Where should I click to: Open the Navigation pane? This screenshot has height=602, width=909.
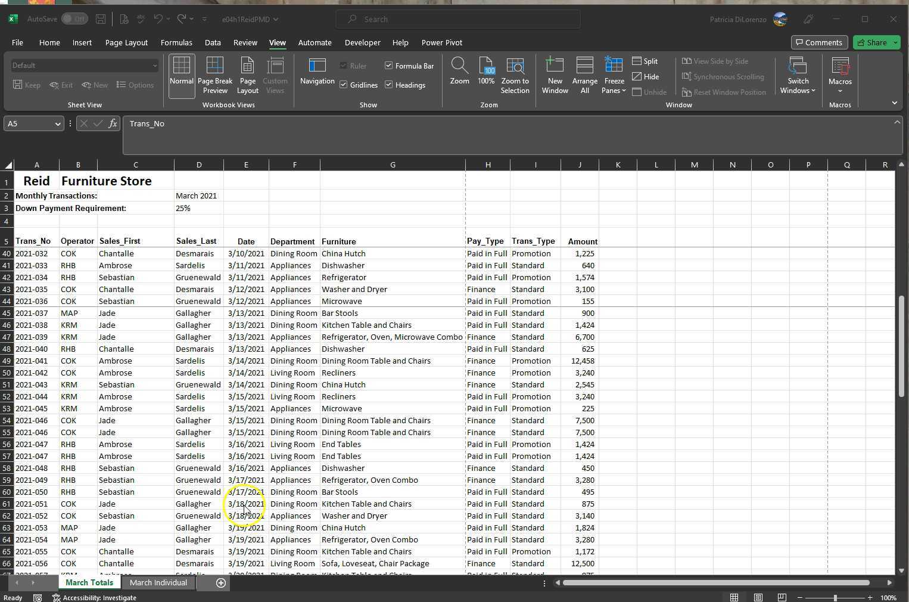[317, 72]
